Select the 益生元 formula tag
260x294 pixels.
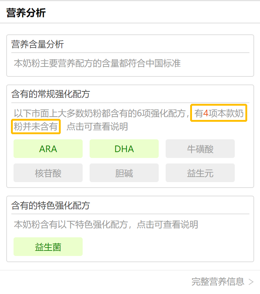pos(200,173)
